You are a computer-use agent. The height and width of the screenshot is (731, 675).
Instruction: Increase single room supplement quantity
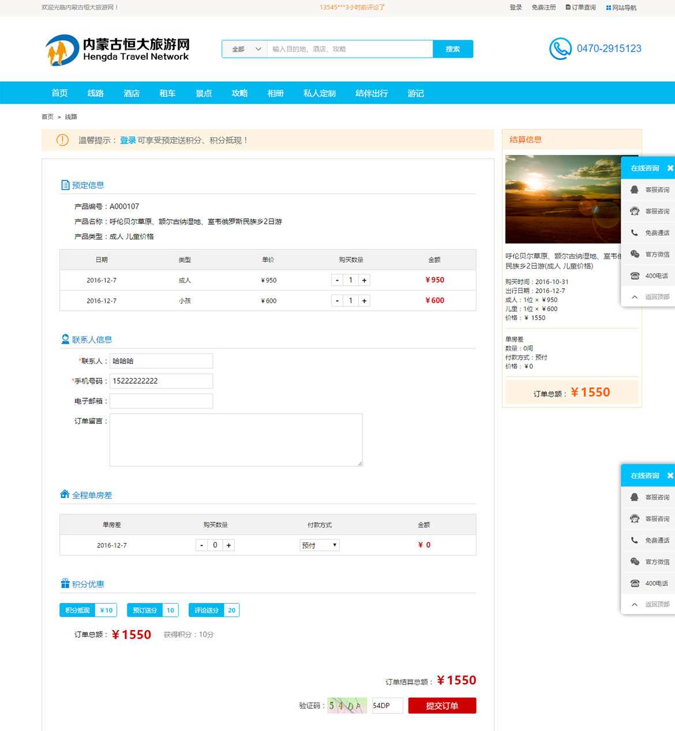click(x=228, y=545)
